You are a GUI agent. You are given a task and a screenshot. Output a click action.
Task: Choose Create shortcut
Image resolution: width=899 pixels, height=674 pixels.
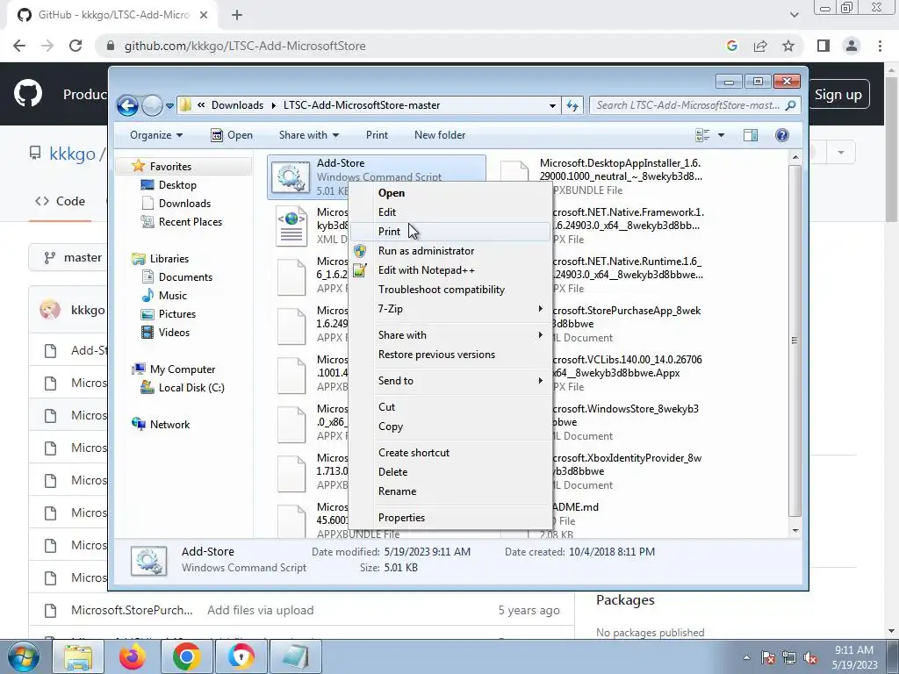pyautogui.click(x=449, y=453)
